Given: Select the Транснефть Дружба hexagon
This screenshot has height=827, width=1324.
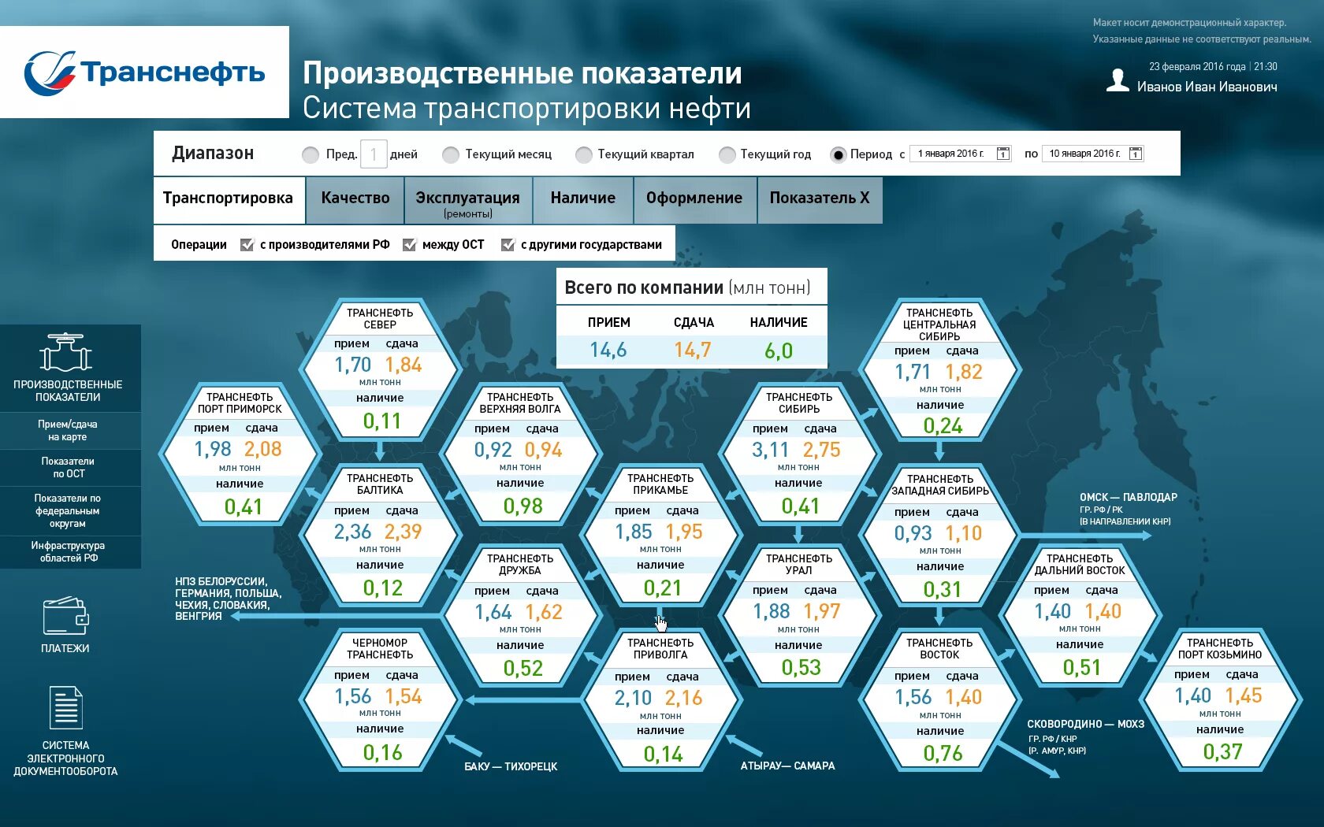Looking at the screenshot, I should pyautogui.click(x=520, y=616).
